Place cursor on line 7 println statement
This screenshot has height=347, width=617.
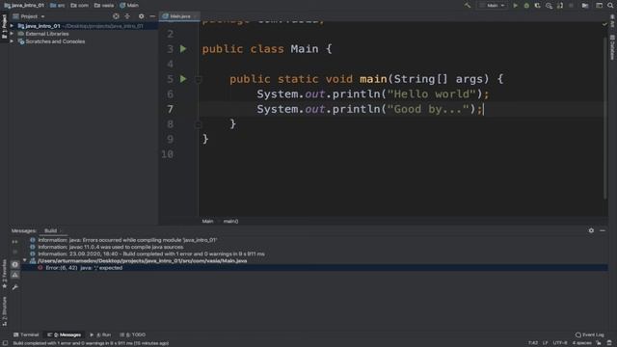click(x=370, y=109)
